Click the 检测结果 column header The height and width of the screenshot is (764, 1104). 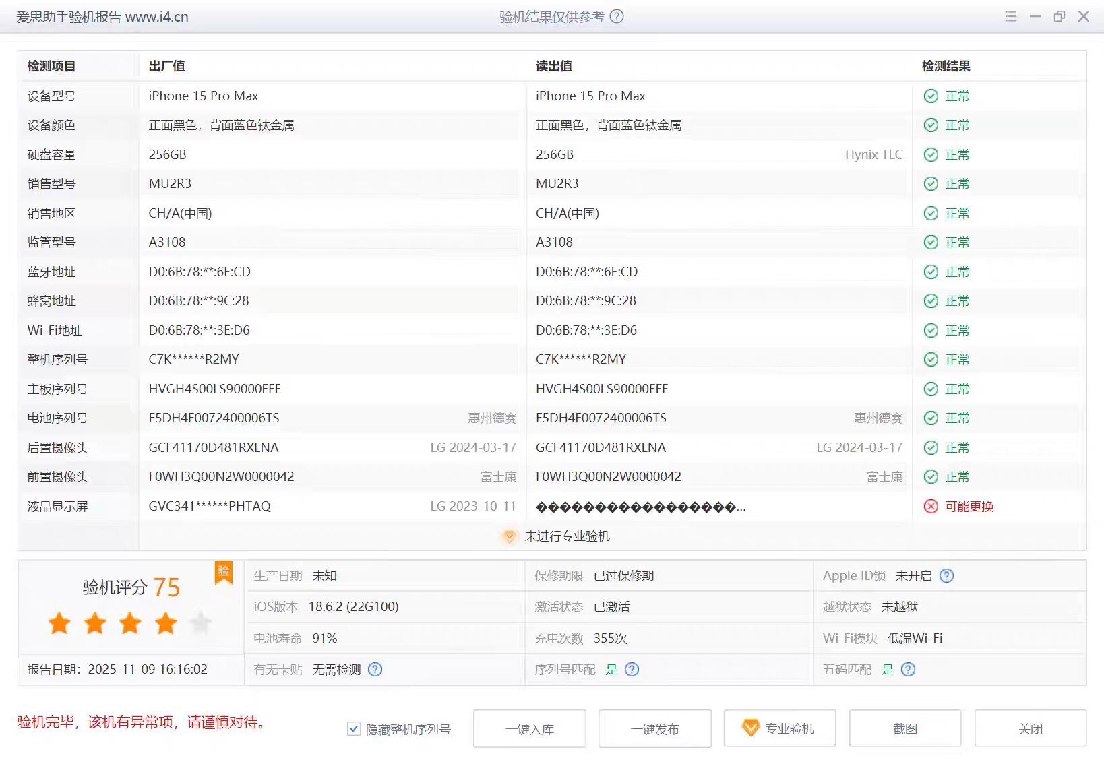pos(946,66)
